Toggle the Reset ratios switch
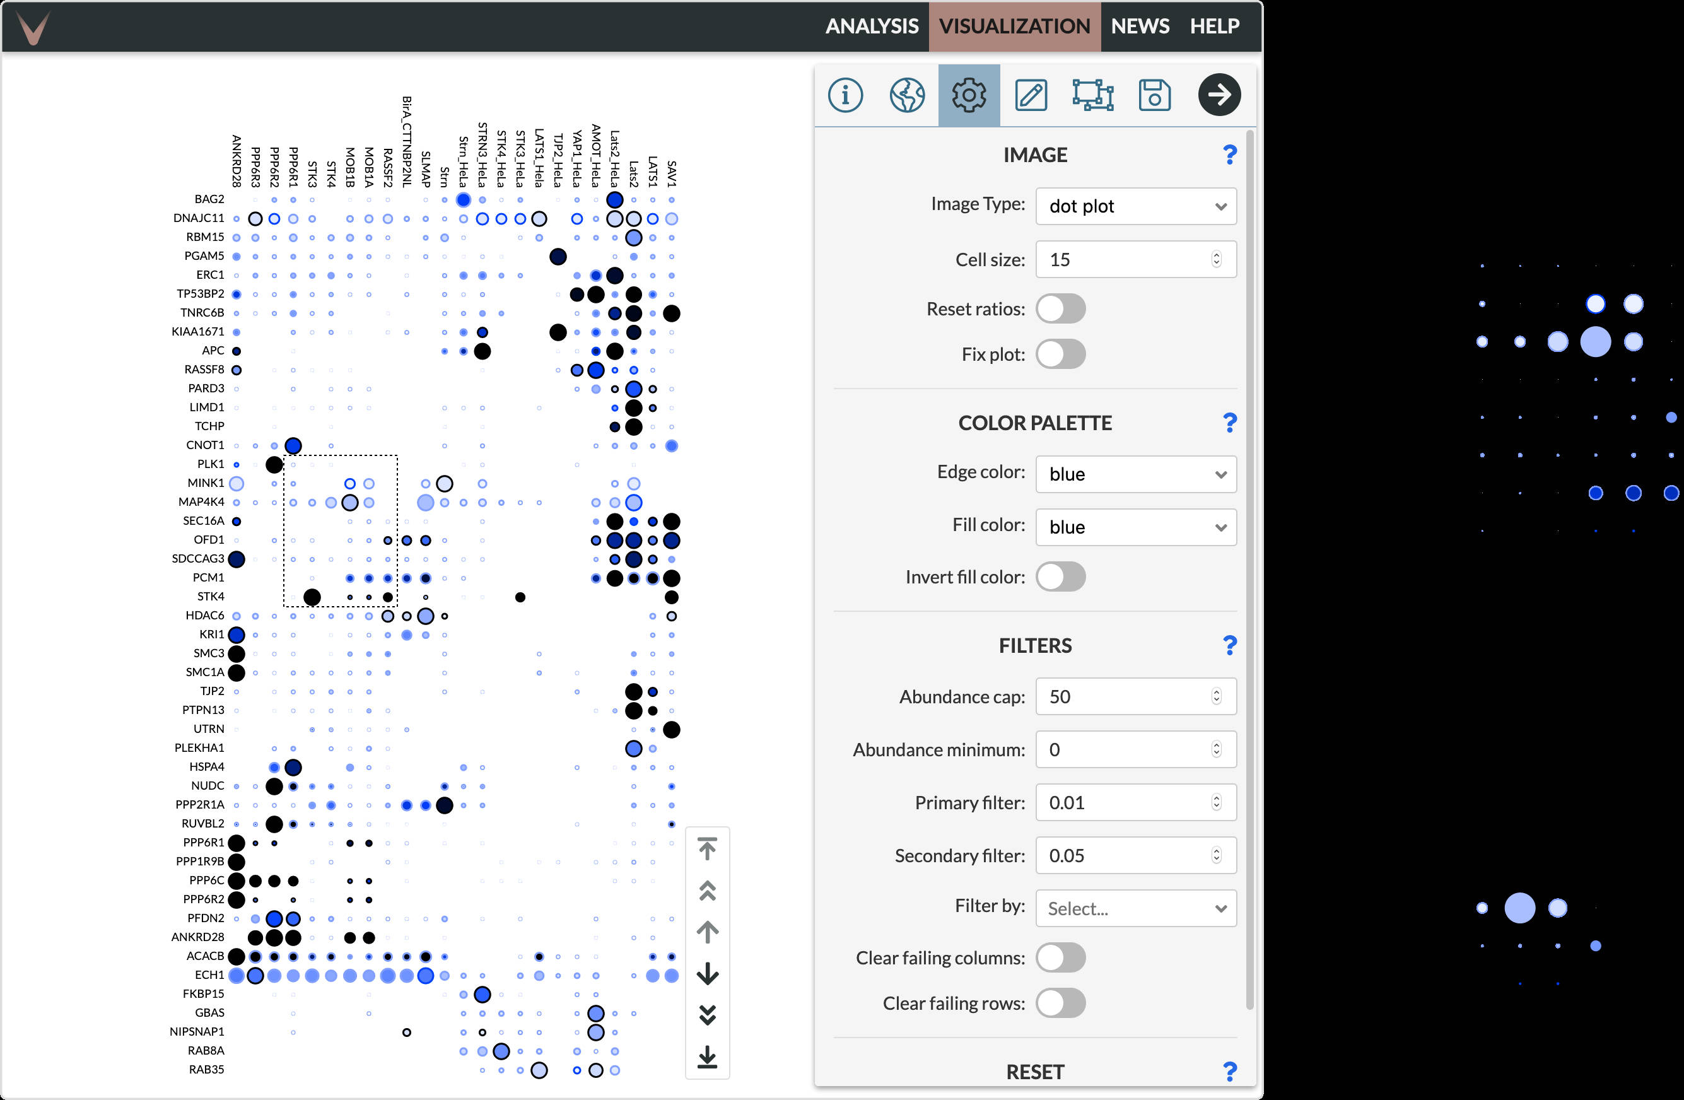Screen dimensions: 1684x1100 1060,309
